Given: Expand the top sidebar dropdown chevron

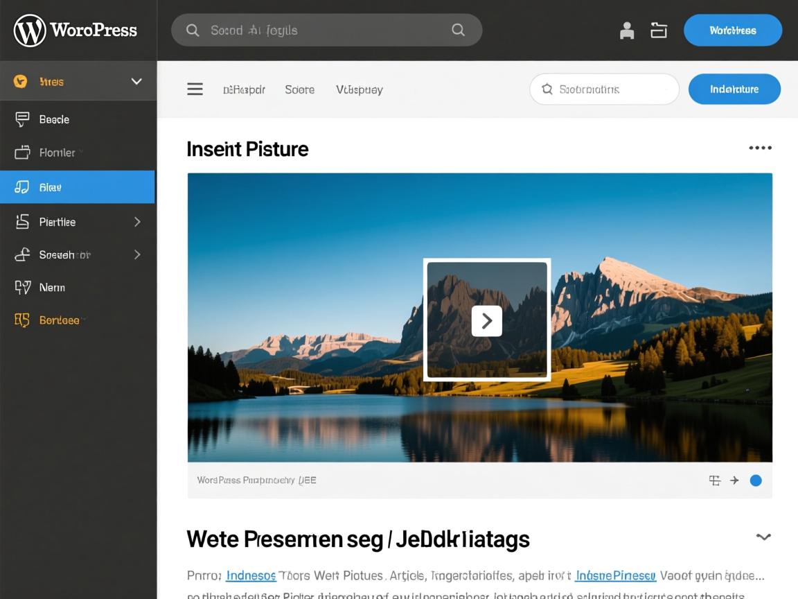Looking at the screenshot, I should pos(136,82).
